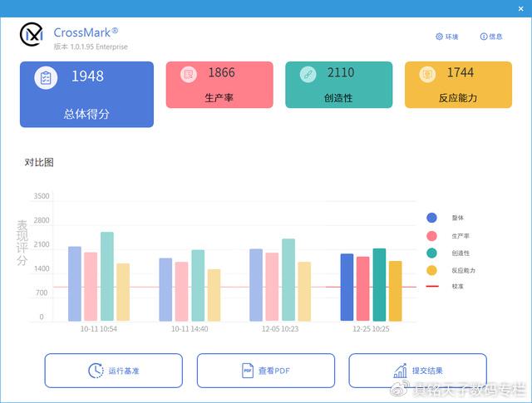The height and width of the screenshot is (403, 532).
Task: Click the 12-25 10:25 run label
Action: pyautogui.click(x=372, y=329)
